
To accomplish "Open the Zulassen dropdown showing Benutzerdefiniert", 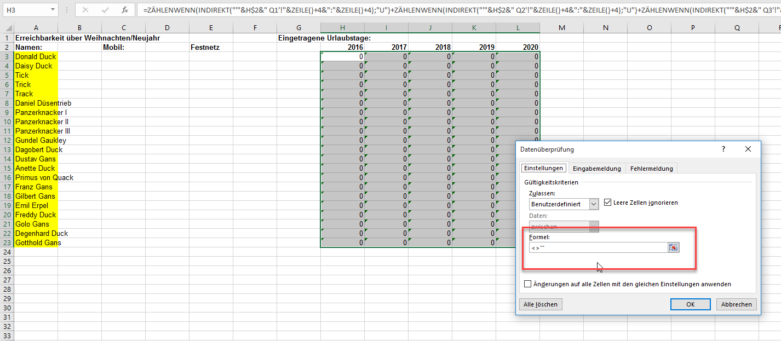I will pos(594,204).
